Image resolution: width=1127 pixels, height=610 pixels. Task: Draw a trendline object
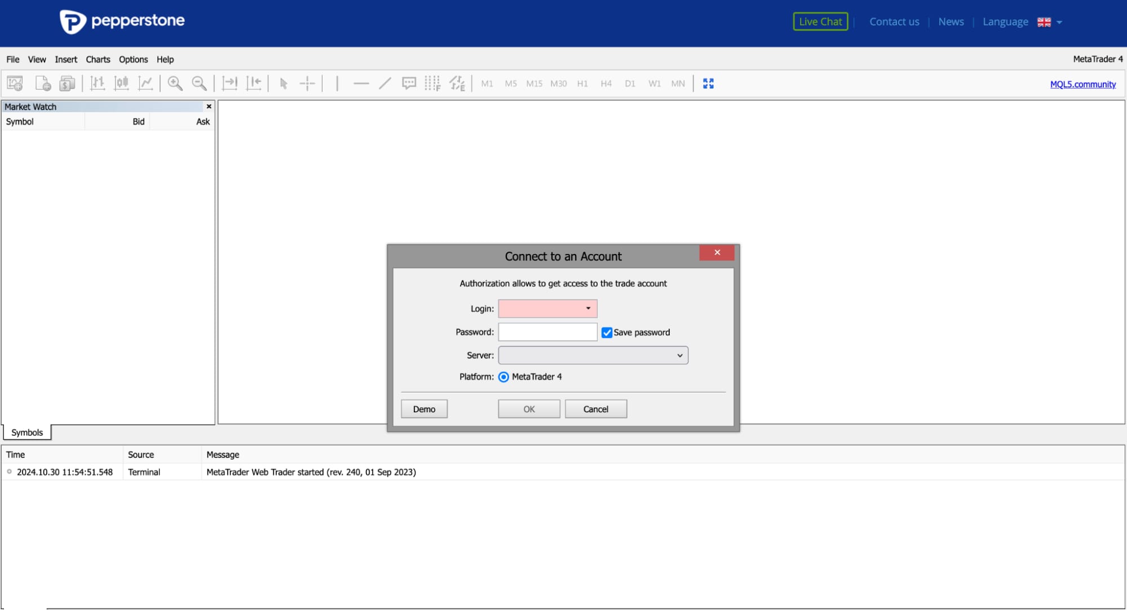[385, 83]
